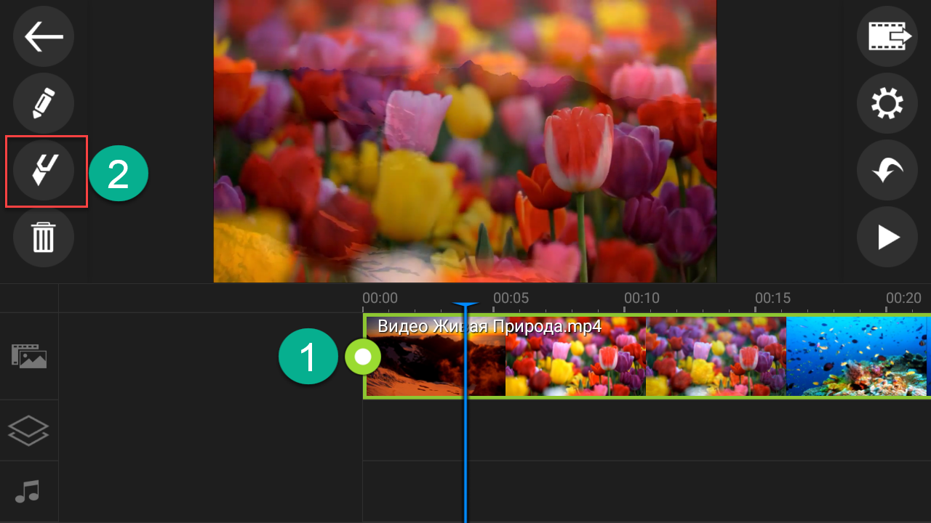931x523 pixels.
Task: Open the settings gear
Action: (x=887, y=103)
